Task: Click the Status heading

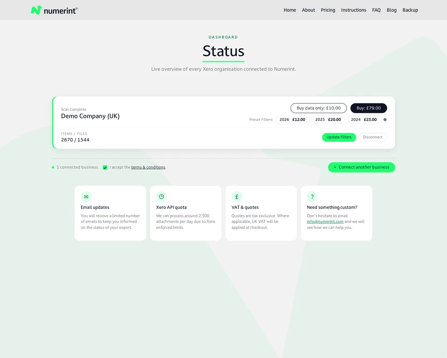Action: pyautogui.click(x=223, y=51)
